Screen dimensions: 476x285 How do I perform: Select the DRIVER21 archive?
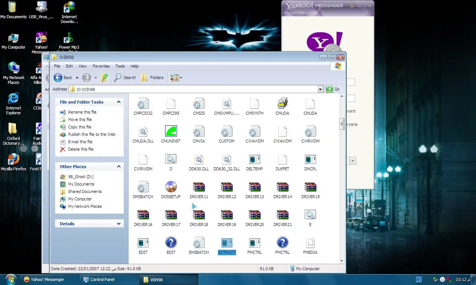click(282, 218)
